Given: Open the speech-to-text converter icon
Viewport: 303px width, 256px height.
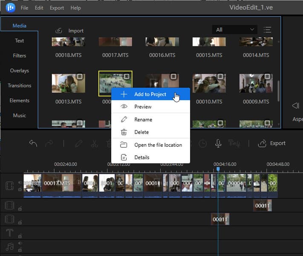Looking at the screenshot, I should 234,143.
